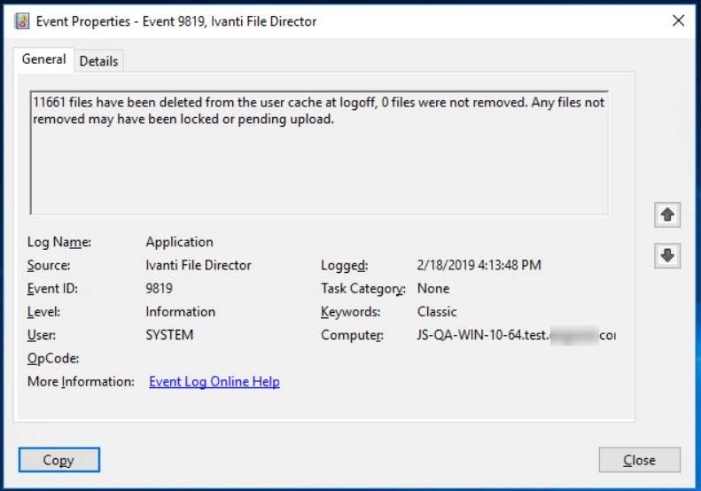This screenshot has width=701, height=491.
Task: Click the Close button at bottom right
Action: coord(639,460)
